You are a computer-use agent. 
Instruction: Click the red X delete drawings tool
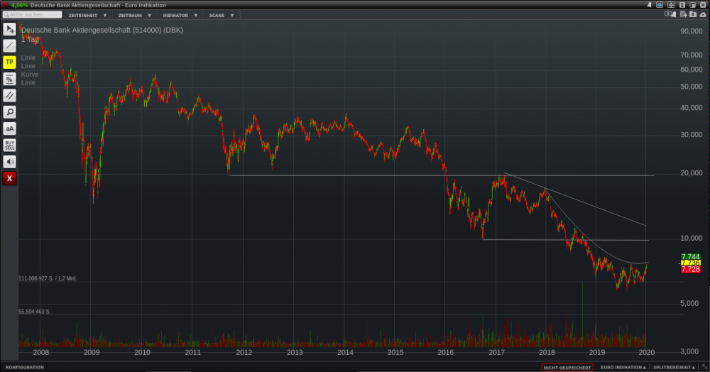click(9, 178)
